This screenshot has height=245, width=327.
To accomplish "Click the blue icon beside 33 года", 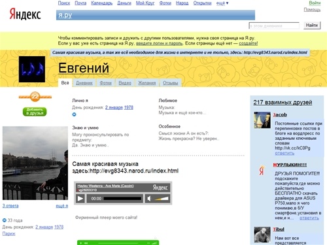I will pos(5,220).
